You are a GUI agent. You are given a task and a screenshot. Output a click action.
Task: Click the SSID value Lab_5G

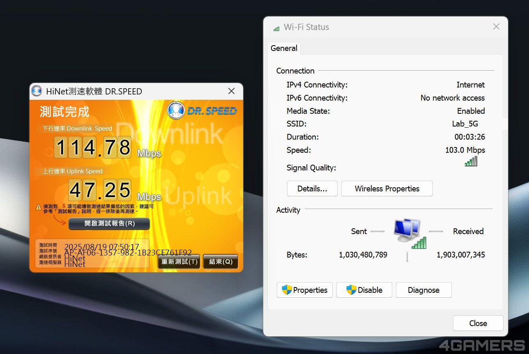click(465, 124)
